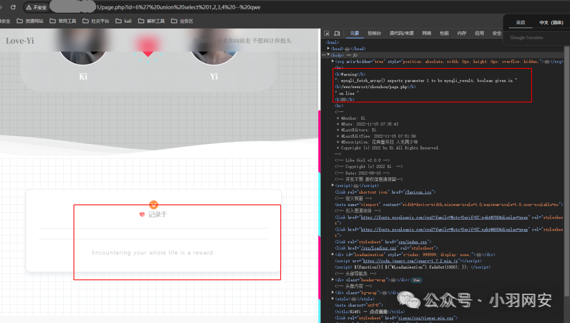Click the flex badge beside header-wrap div
The width and height of the screenshot is (570, 323).
416,280
